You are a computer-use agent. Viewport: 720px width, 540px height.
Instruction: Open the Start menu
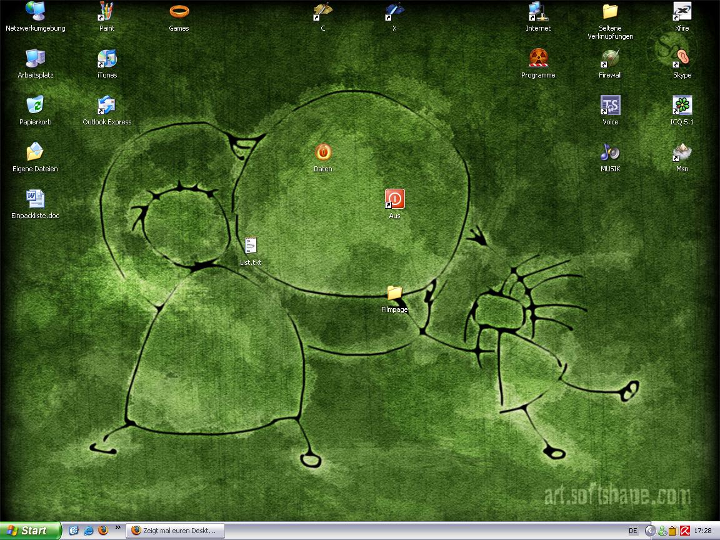coord(30,531)
